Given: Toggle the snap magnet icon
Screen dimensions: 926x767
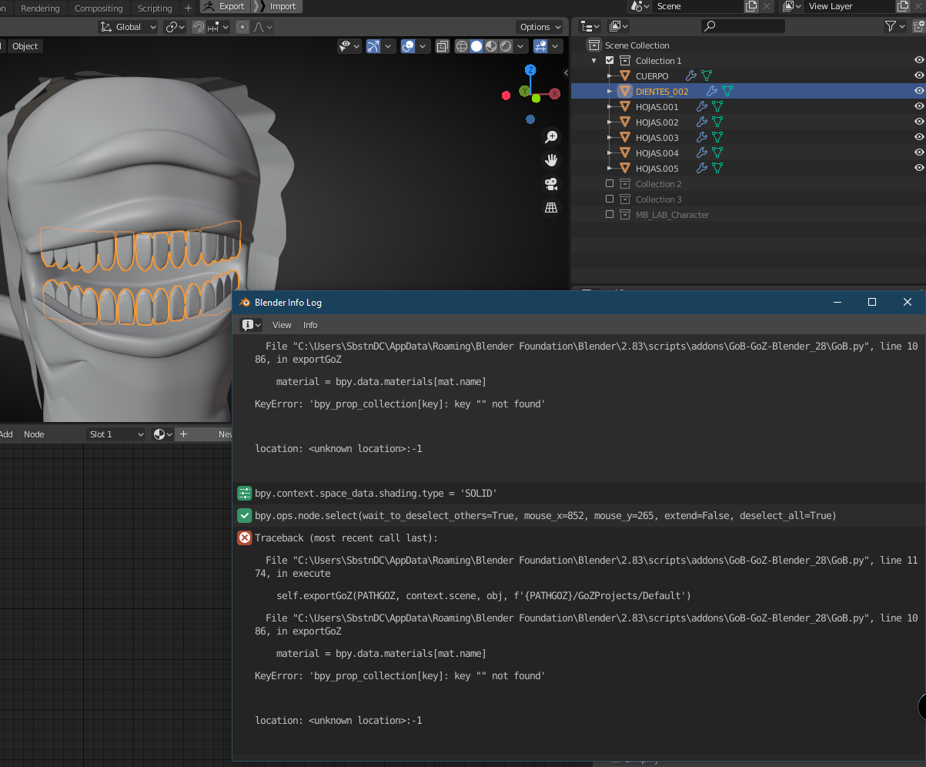Looking at the screenshot, I should [199, 27].
